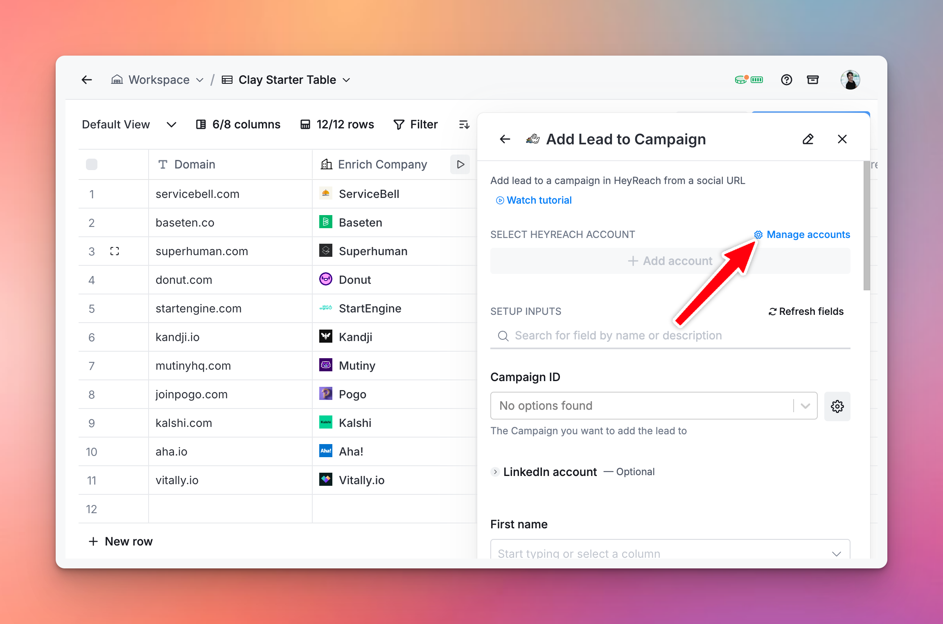Open the Filter menu
Viewport: 943px width, 624px height.
pyautogui.click(x=415, y=124)
